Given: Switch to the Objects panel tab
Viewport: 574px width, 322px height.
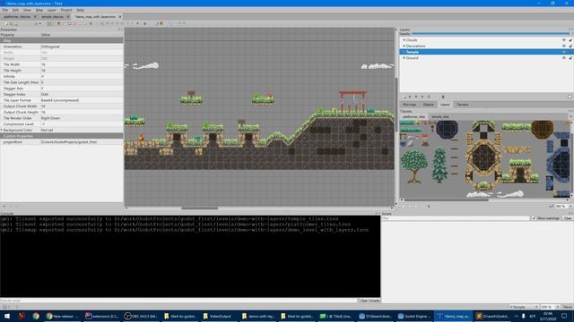Looking at the screenshot, I should click(428, 105).
